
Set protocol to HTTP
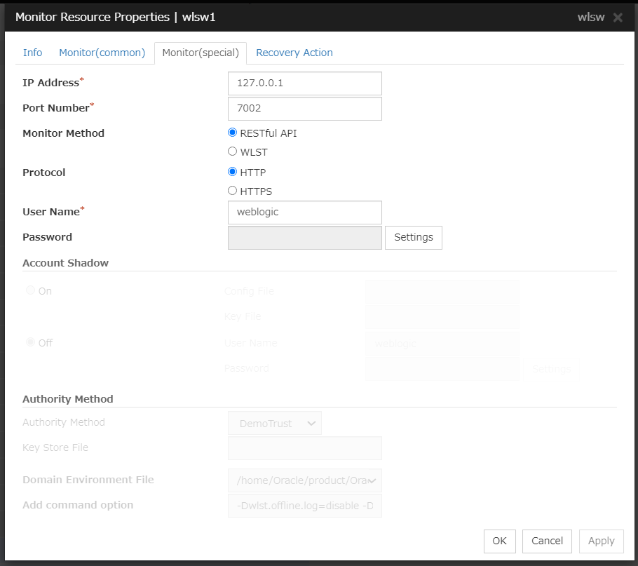[233, 172]
